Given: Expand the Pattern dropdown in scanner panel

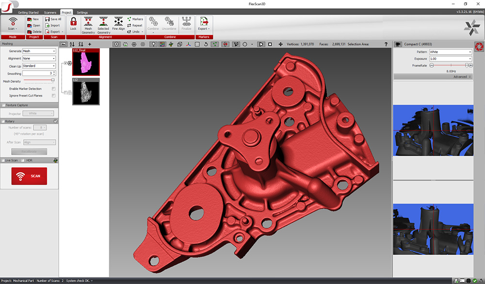Looking at the screenshot, I should tap(450, 52).
